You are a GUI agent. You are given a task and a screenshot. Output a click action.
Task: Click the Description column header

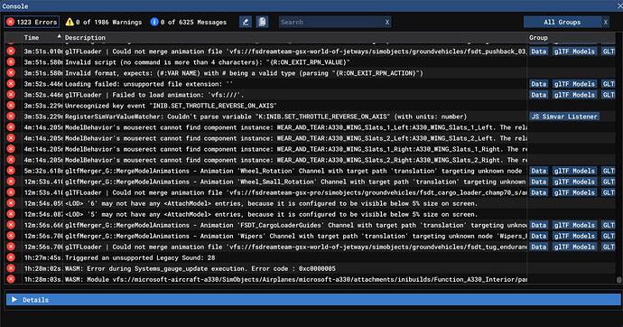click(85, 37)
